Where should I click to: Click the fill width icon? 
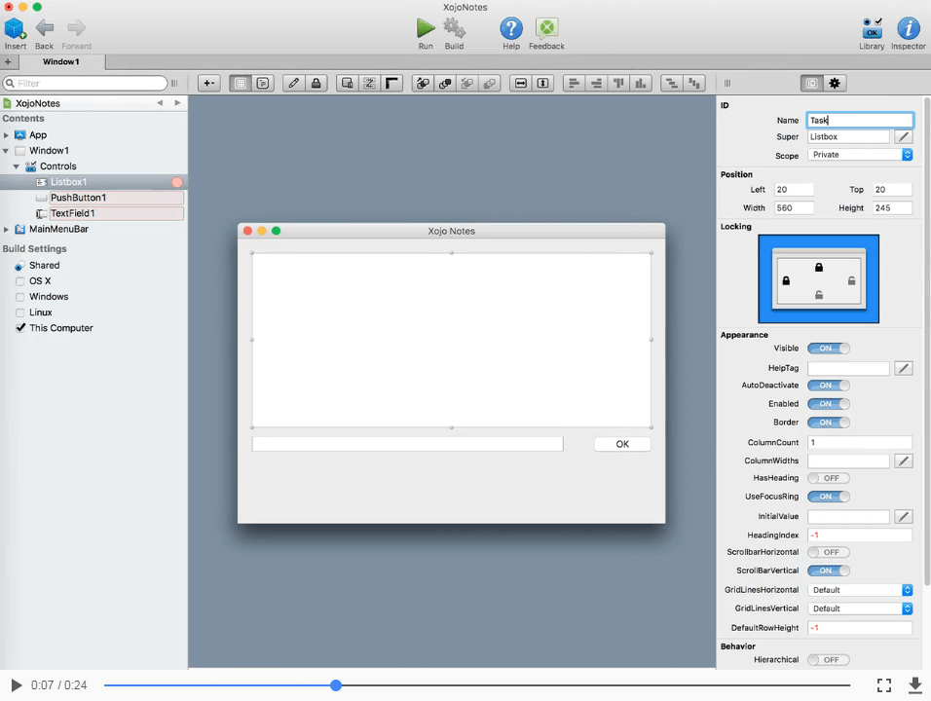coord(521,83)
